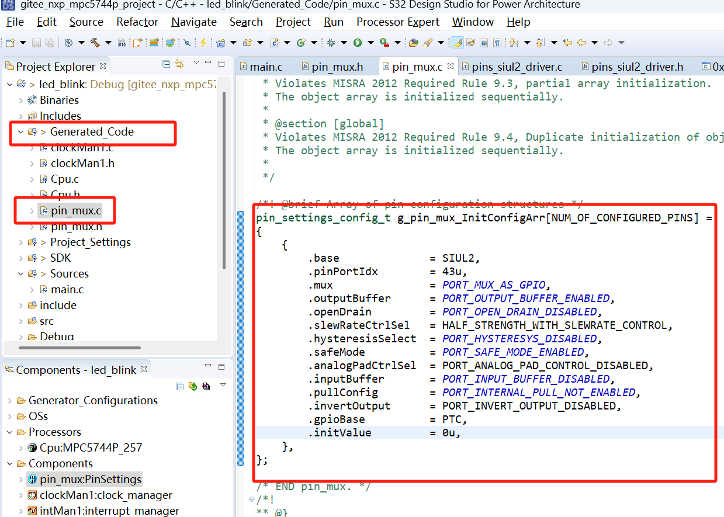
Task: Click the green Run button icon
Action: (x=357, y=43)
